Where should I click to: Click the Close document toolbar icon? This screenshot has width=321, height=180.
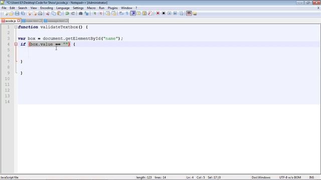[x=29, y=13]
